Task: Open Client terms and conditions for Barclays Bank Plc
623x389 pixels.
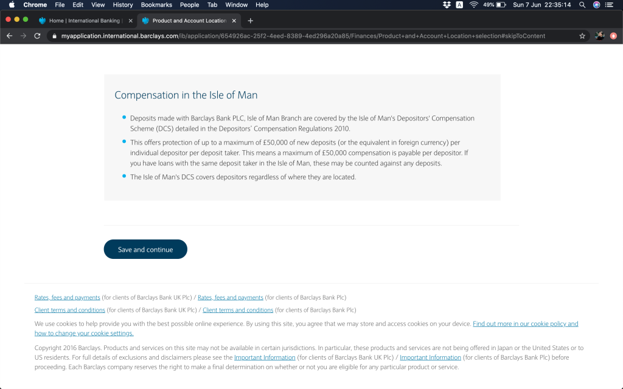Action: 238,310
